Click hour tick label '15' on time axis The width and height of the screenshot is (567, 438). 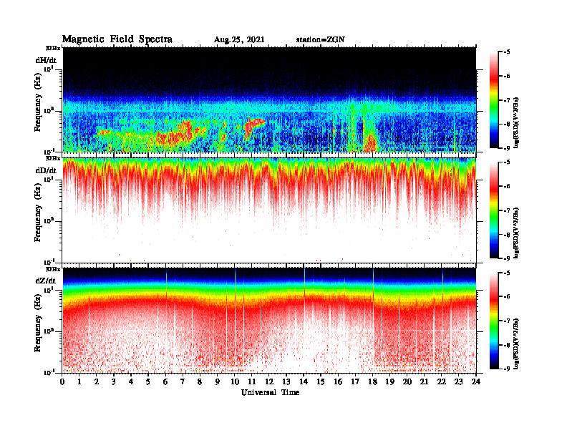[321, 382]
